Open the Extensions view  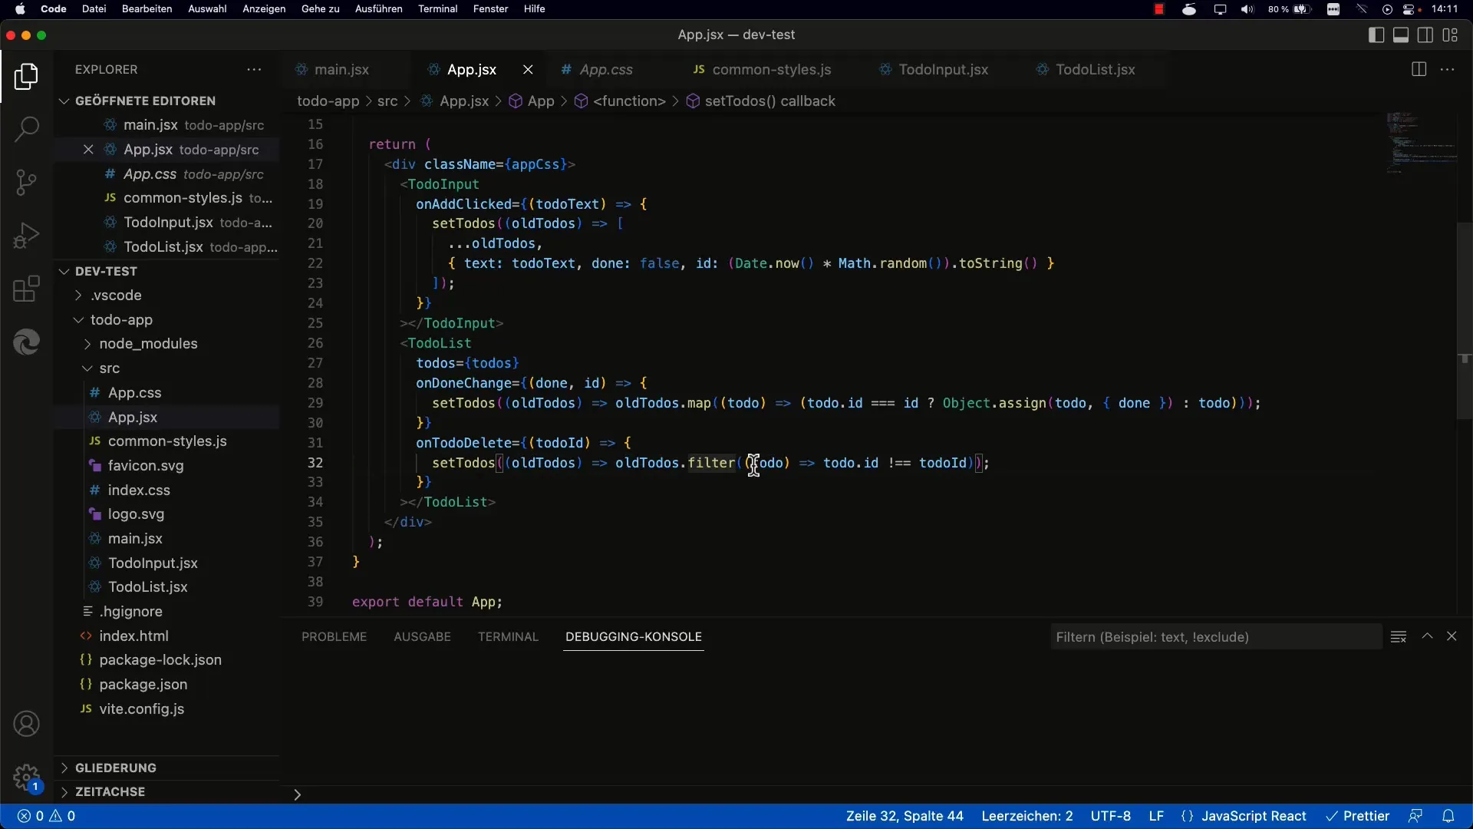(26, 289)
